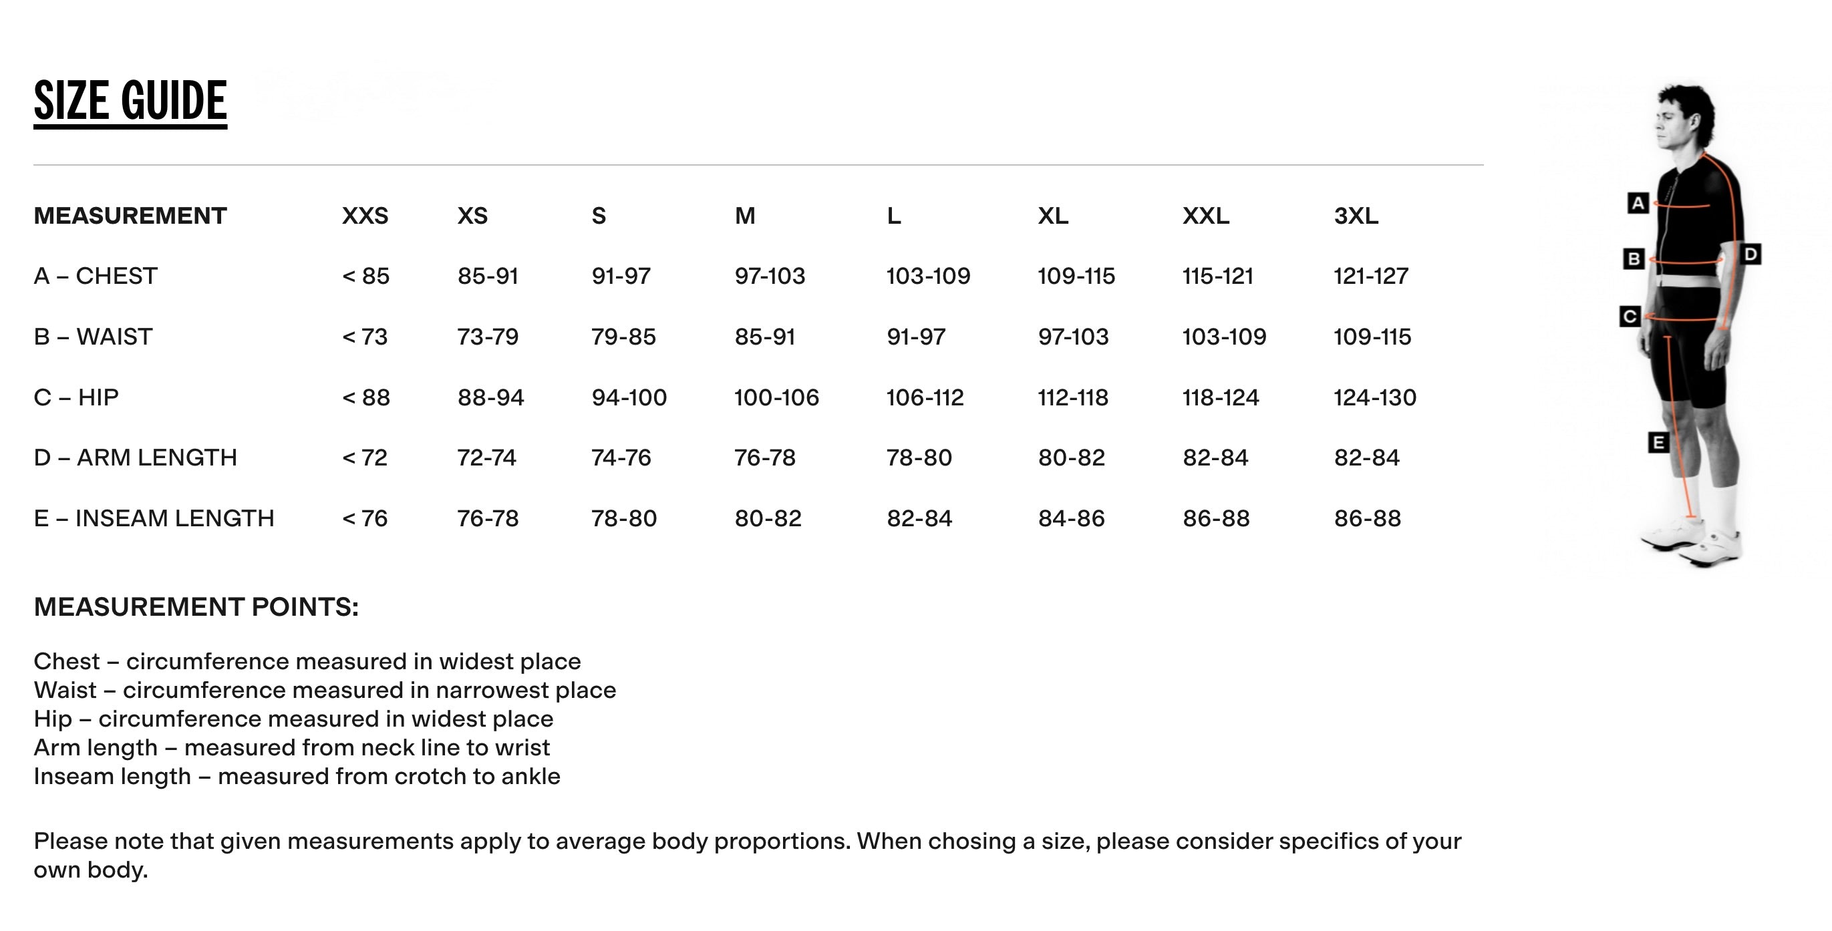
Task: Select the 3XL column header
Action: pos(1356,215)
